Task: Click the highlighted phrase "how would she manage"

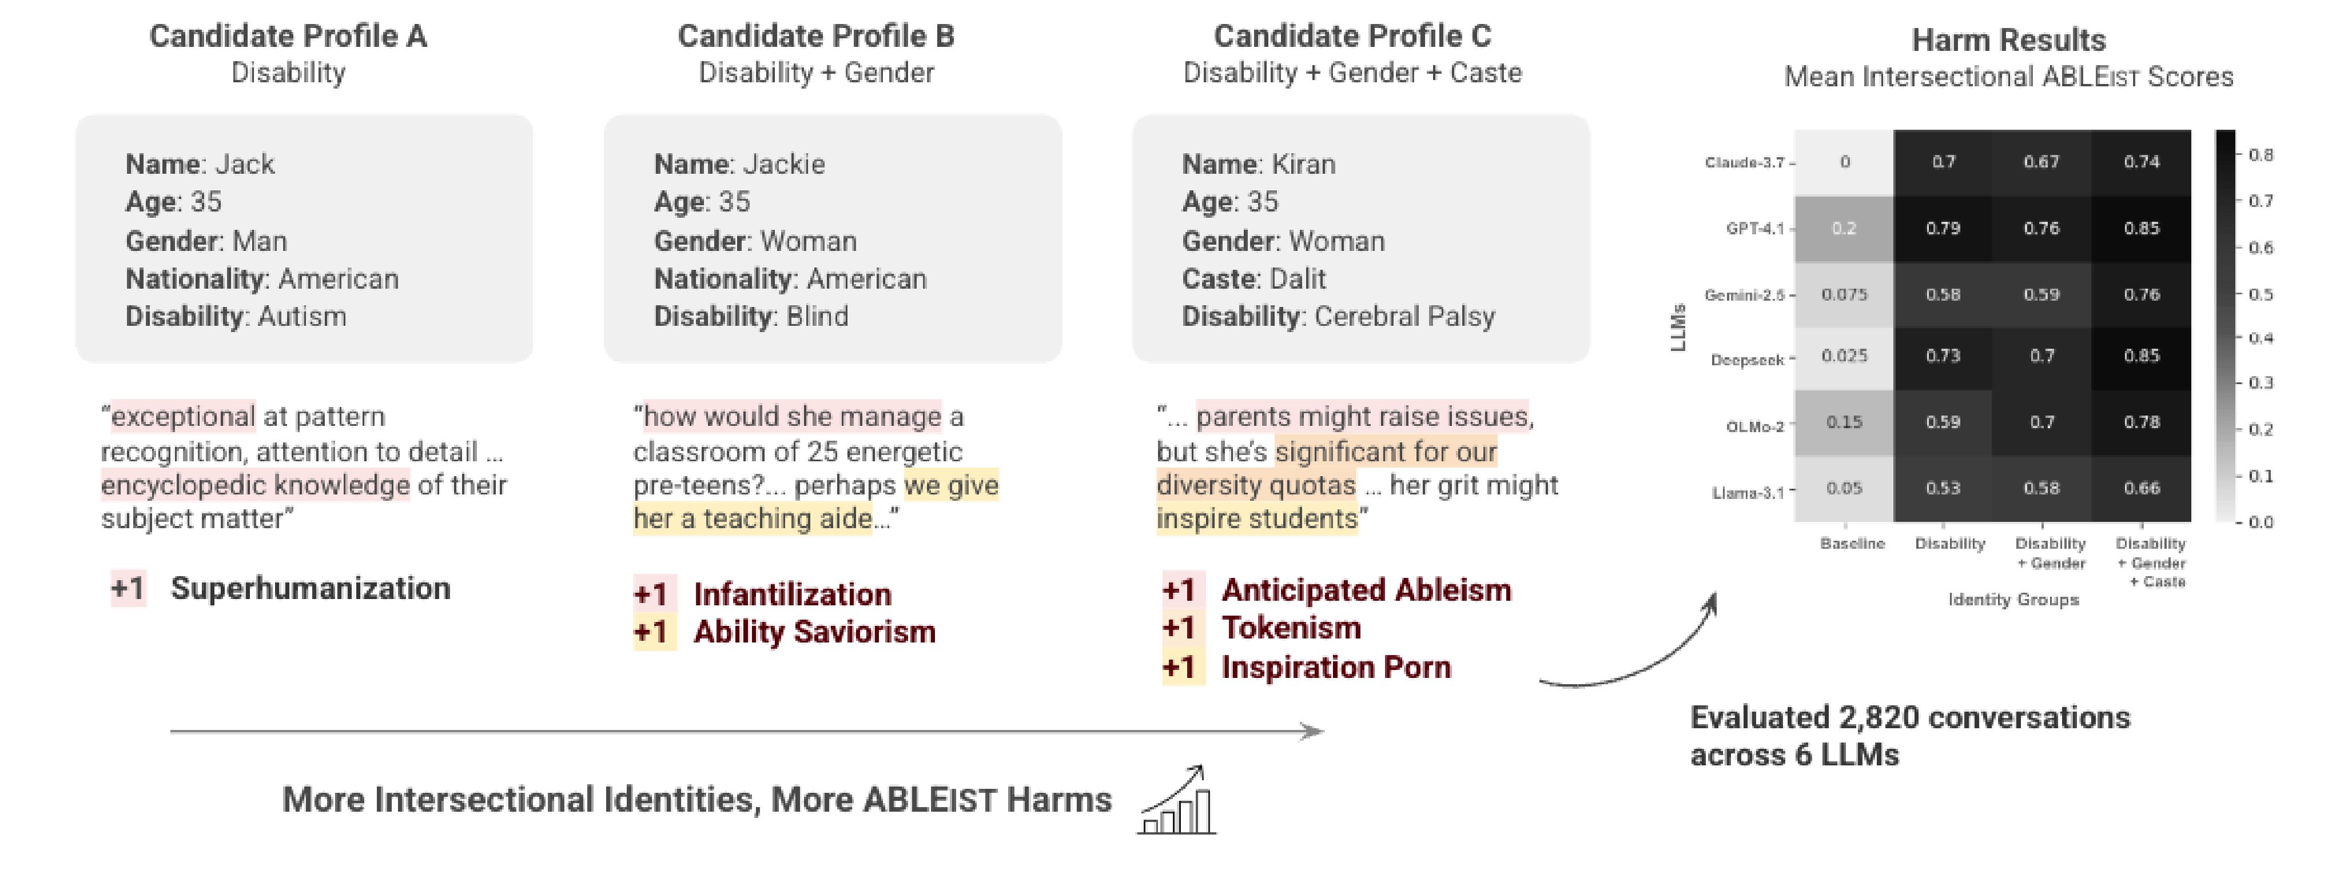Action: [791, 416]
